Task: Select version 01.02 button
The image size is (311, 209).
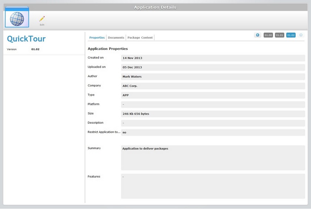Action: pyautogui.click(x=291, y=35)
